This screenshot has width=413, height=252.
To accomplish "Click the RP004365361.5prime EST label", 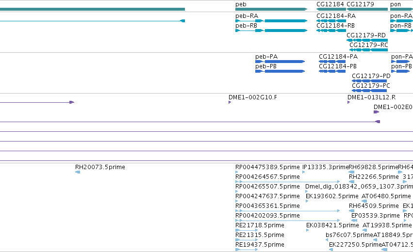I will point(267,205).
